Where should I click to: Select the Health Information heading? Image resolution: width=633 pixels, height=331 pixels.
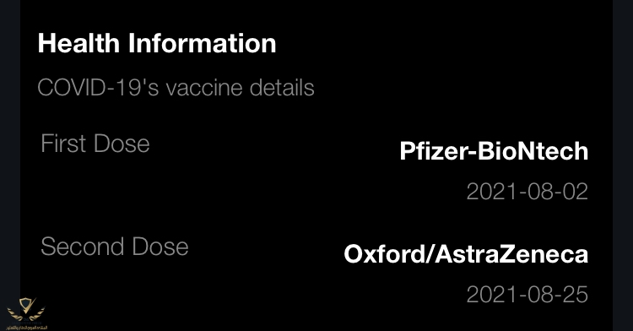157,43
